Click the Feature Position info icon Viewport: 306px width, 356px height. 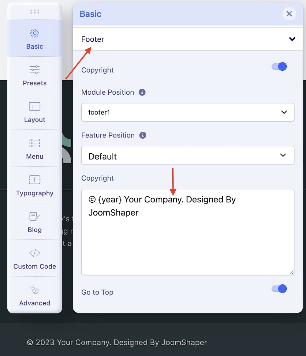coord(143,135)
